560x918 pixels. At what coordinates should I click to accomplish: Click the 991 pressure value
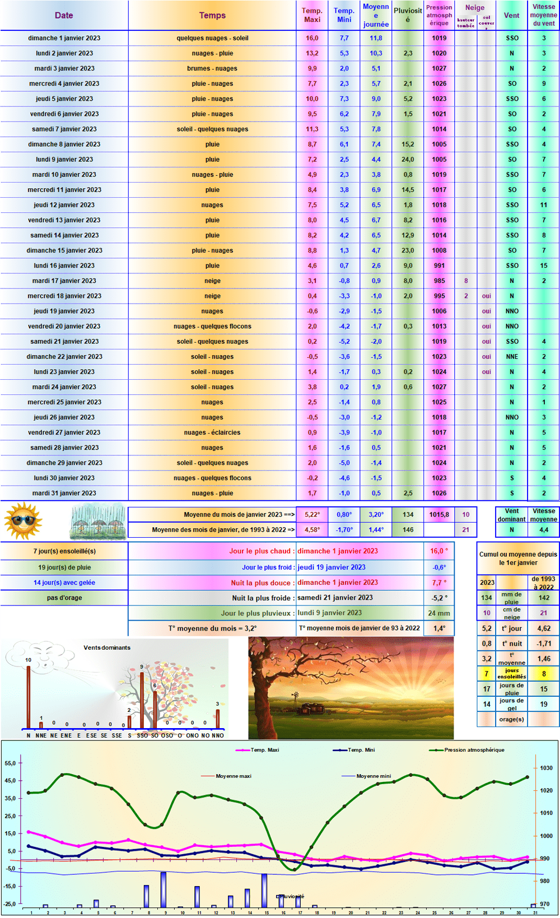click(x=439, y=265)
